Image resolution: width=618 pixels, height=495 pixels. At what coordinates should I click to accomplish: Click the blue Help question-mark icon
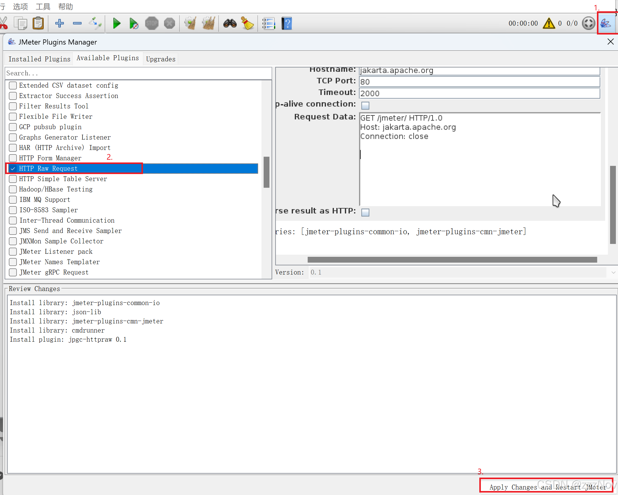point(287,24)
